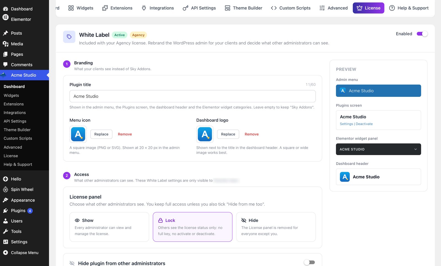The width and height of the screenshot is (441, 266).
Task: Click the Appearance brush icon
Action: [6, 200]
